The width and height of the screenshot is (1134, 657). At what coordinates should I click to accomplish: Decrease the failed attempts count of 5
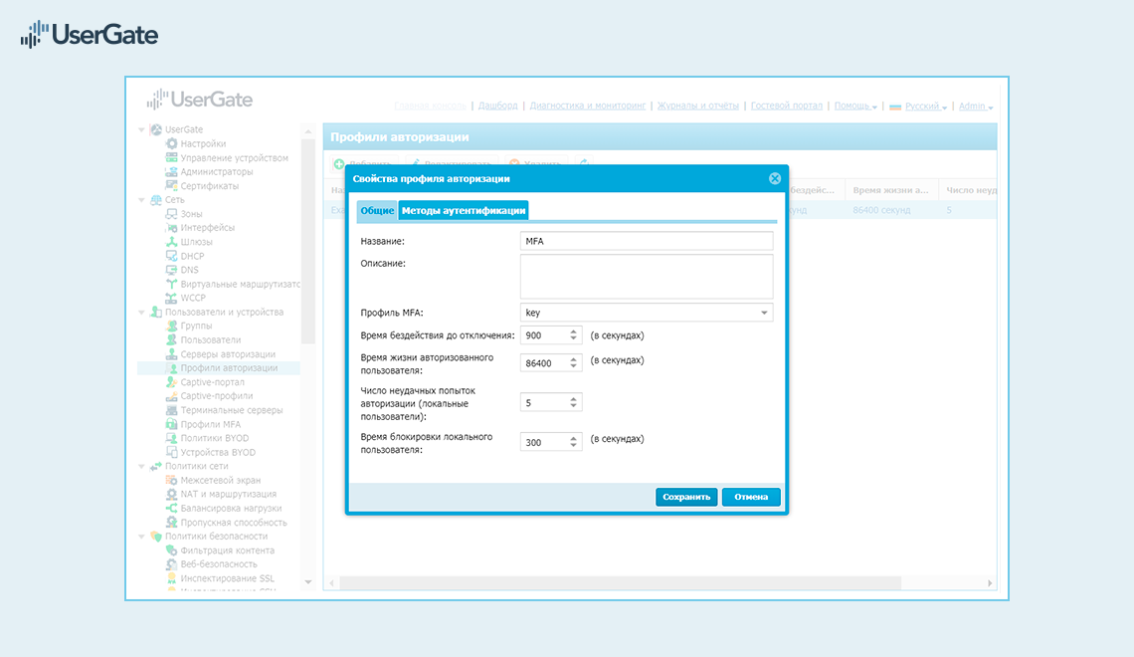point(574,406)
